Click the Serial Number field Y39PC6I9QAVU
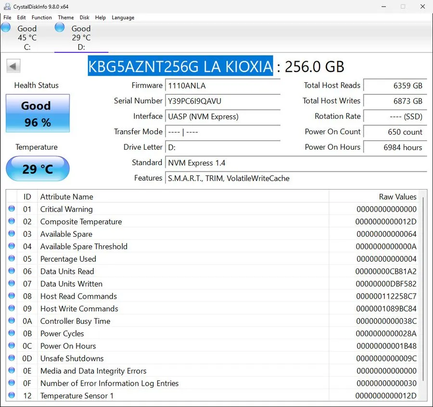The height and width of the screenshot is (407, 433). pos(223,101)
